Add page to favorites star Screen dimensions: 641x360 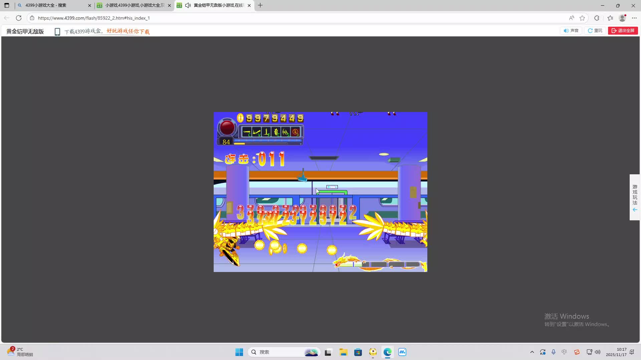[x=582, y=18]
